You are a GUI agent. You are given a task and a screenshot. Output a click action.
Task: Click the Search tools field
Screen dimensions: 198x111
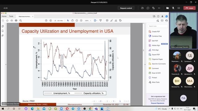pyautogui.click(x=157, y=26)
